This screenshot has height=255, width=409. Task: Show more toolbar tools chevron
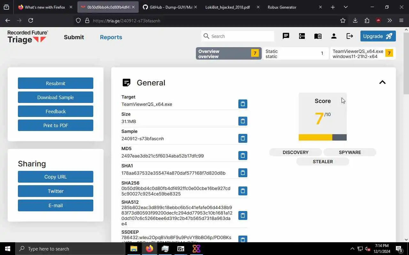390,20
